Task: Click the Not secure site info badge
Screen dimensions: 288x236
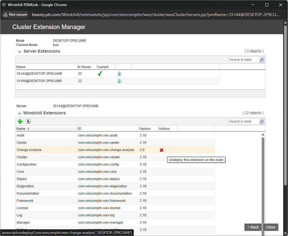Action: click(15, 15)
